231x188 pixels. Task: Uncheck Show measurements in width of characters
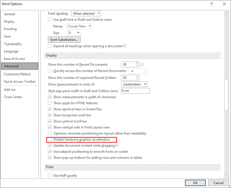[x=50, y=97]
